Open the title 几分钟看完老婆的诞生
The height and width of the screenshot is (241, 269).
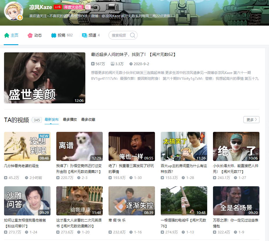pyautogui.click(x=21, y=166)
